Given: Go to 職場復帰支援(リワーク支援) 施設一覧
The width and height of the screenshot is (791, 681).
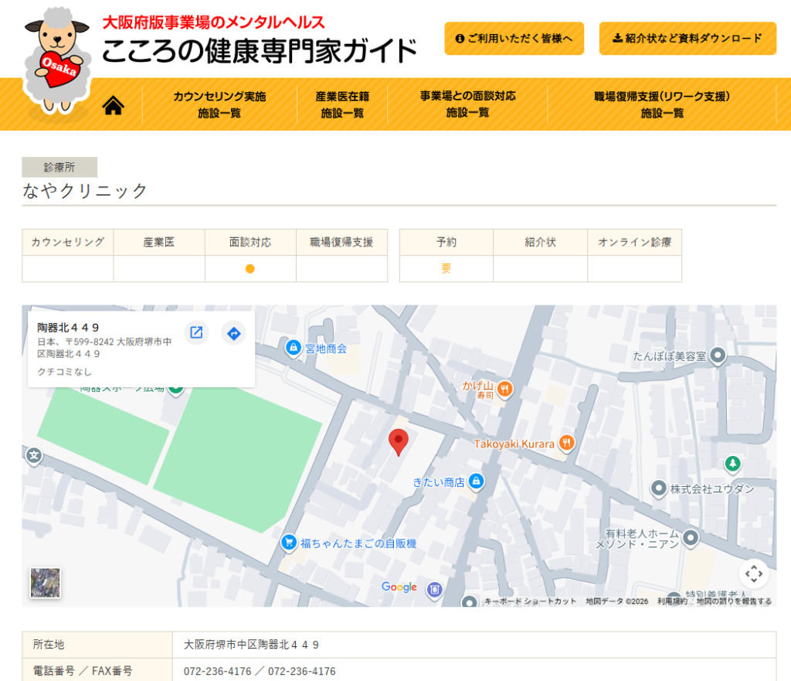Looking at the screenshot, I should click(662, 104).
